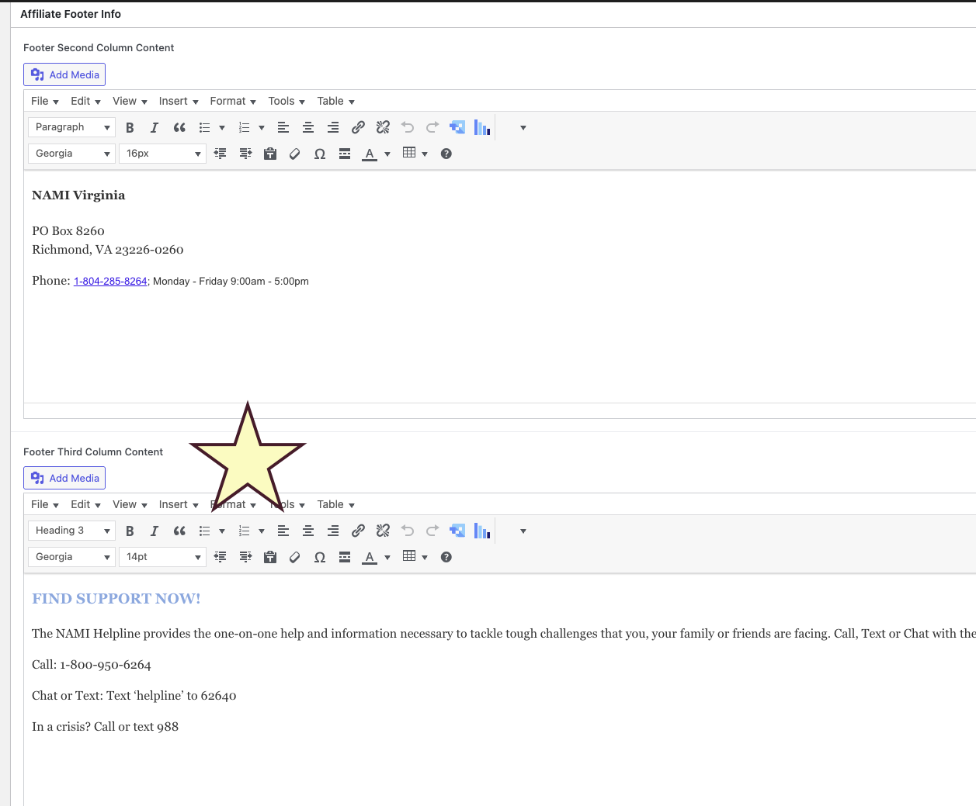Open keyboard shortcuts help in Second Column editor

(x=446, y=154)
